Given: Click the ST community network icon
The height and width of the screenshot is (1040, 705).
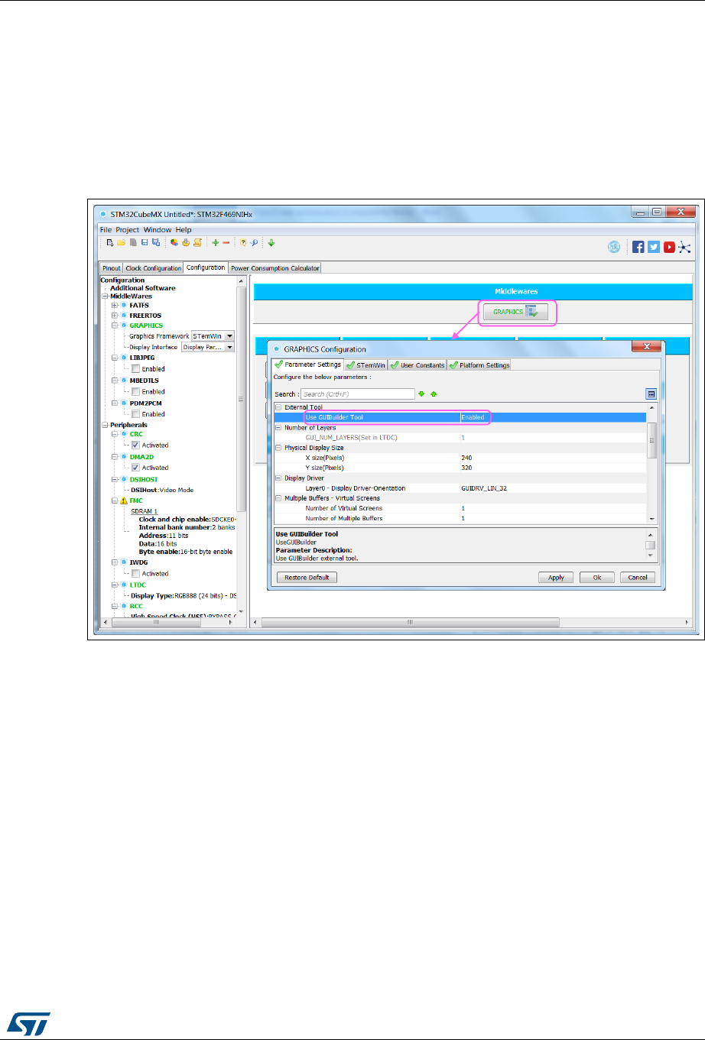Looking at the screenshot, I should [x=684, y=247].
